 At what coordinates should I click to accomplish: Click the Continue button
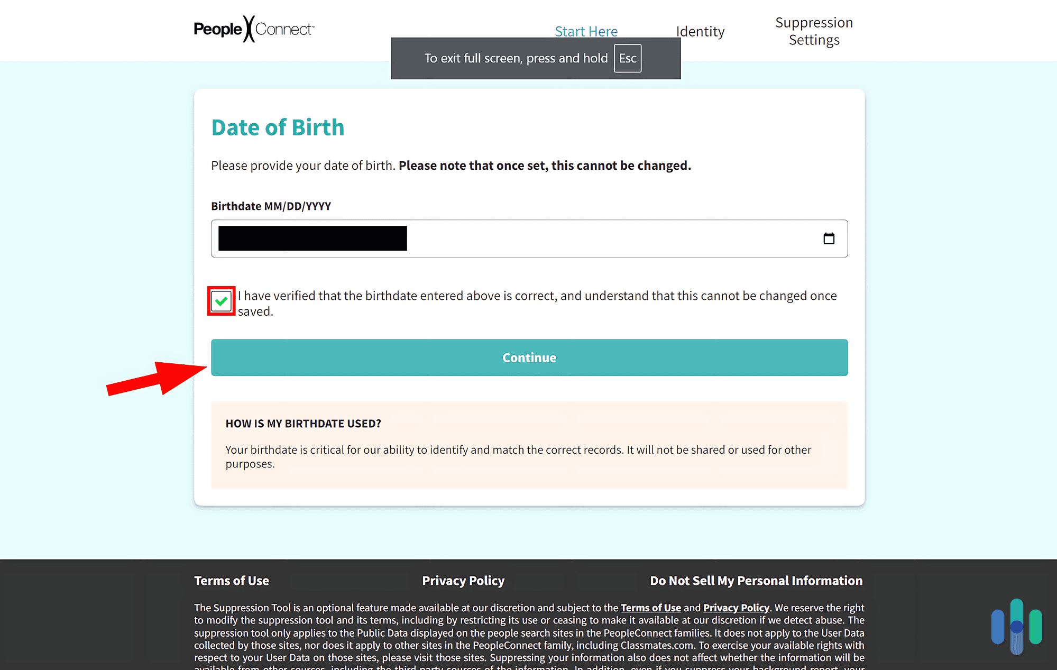pyautogui.click(x=529, y=357)
